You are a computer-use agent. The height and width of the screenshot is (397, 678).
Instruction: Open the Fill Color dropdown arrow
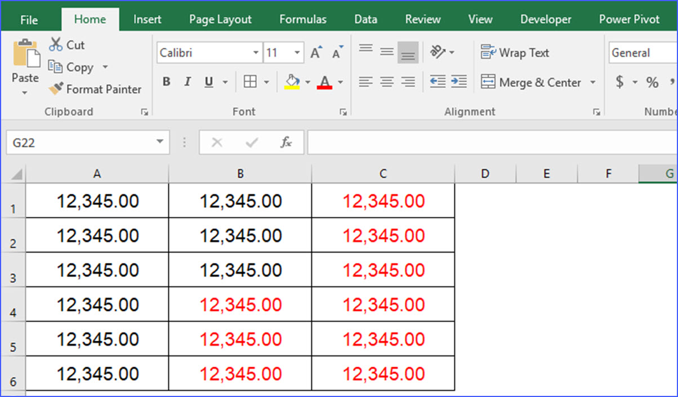tap(307, 82)
